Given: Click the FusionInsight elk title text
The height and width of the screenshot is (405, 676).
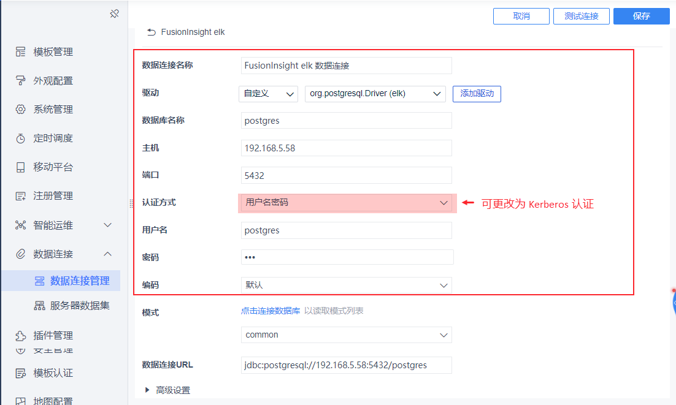Looking at the screenshot, I should tap(193, 32).
